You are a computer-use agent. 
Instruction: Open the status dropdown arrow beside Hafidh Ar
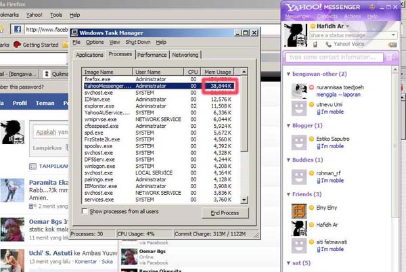pyautogui.click(x=348, y=26)
